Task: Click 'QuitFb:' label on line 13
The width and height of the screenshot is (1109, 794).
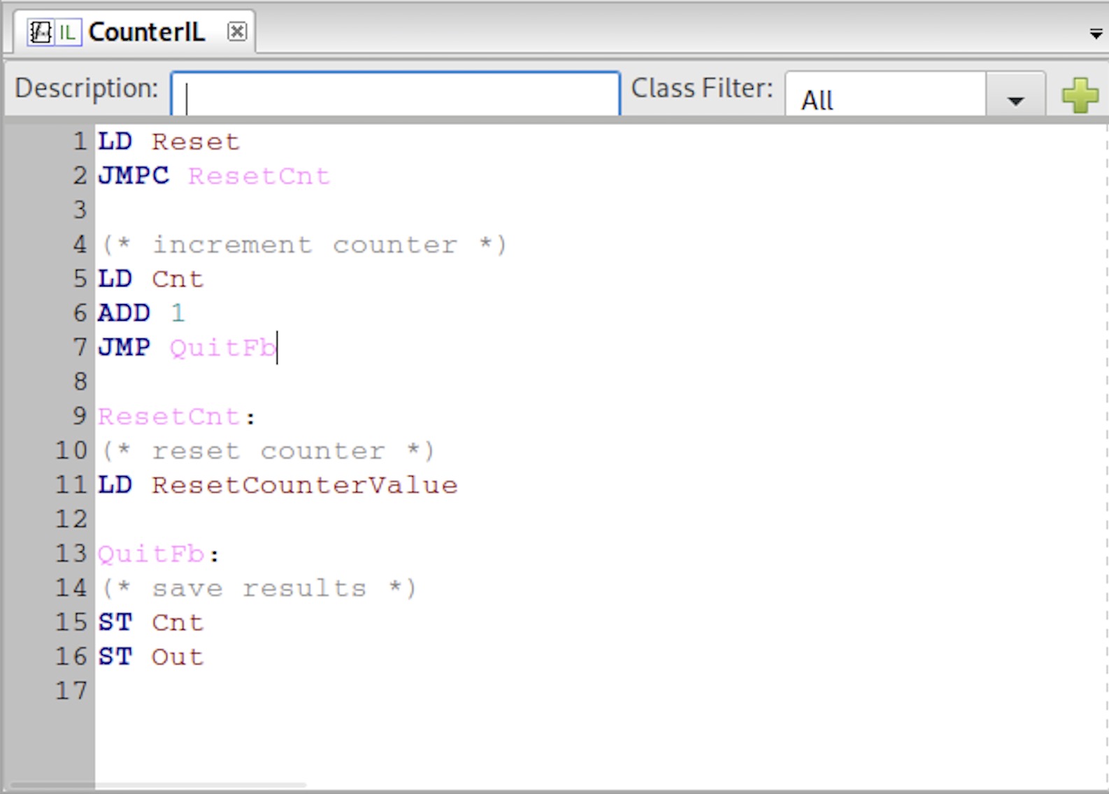Action: click(159, 554)
